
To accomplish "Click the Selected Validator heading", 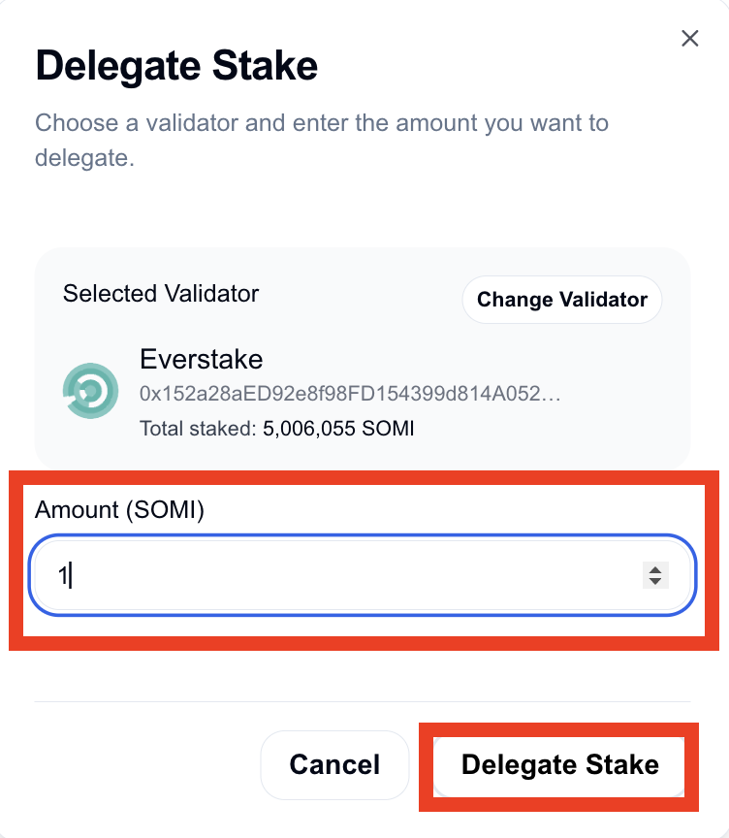I will tap(161, 294).
